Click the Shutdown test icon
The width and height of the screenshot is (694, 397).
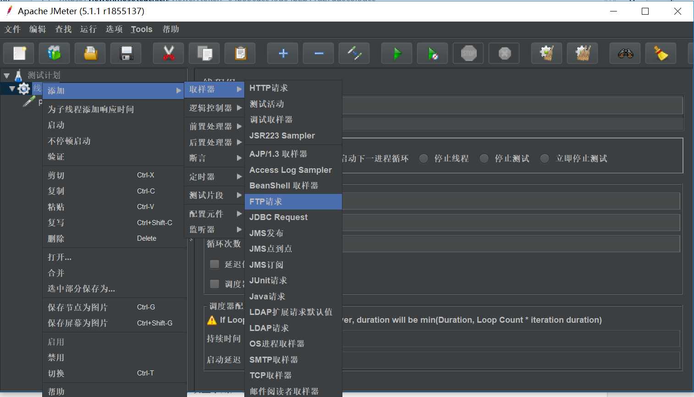tap(504, 54)
